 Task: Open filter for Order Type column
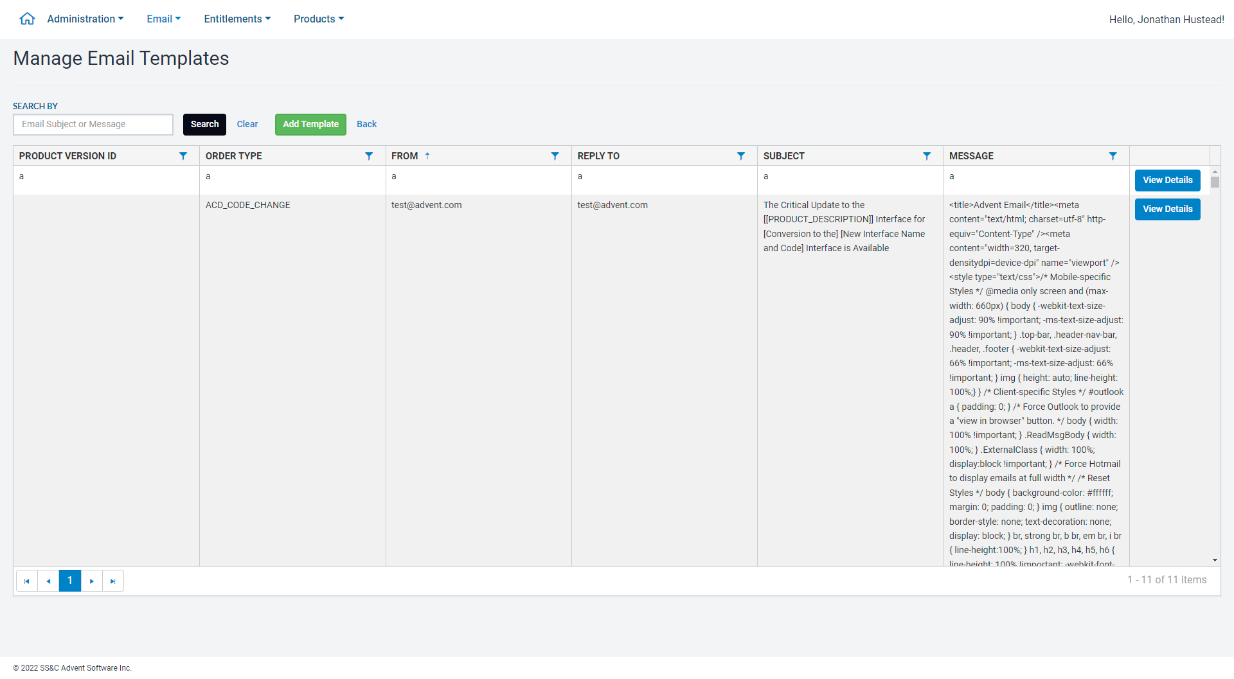tap(369, 156)
